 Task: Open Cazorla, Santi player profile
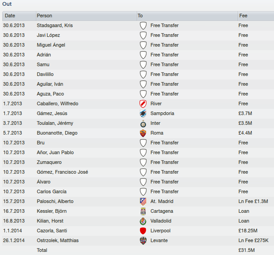point(52,231)
